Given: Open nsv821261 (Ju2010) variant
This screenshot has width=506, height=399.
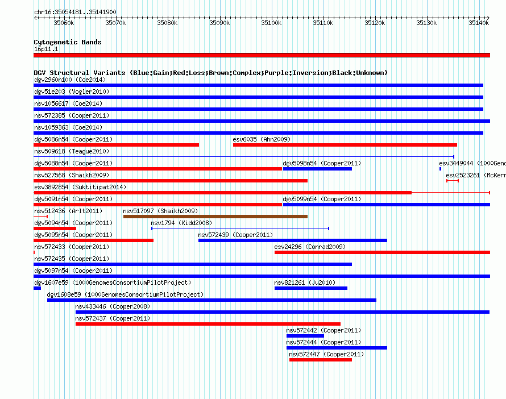Looking at the screenshot, I should click(305, 282).
